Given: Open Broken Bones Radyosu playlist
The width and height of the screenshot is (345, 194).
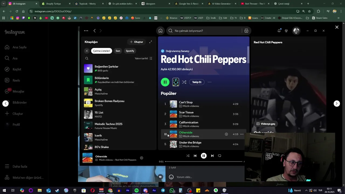Looking at the screenshot, I should [119, 103].
